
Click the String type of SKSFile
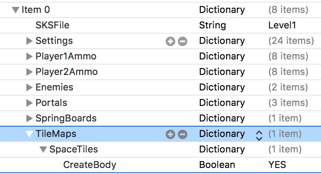coord(212,25)
